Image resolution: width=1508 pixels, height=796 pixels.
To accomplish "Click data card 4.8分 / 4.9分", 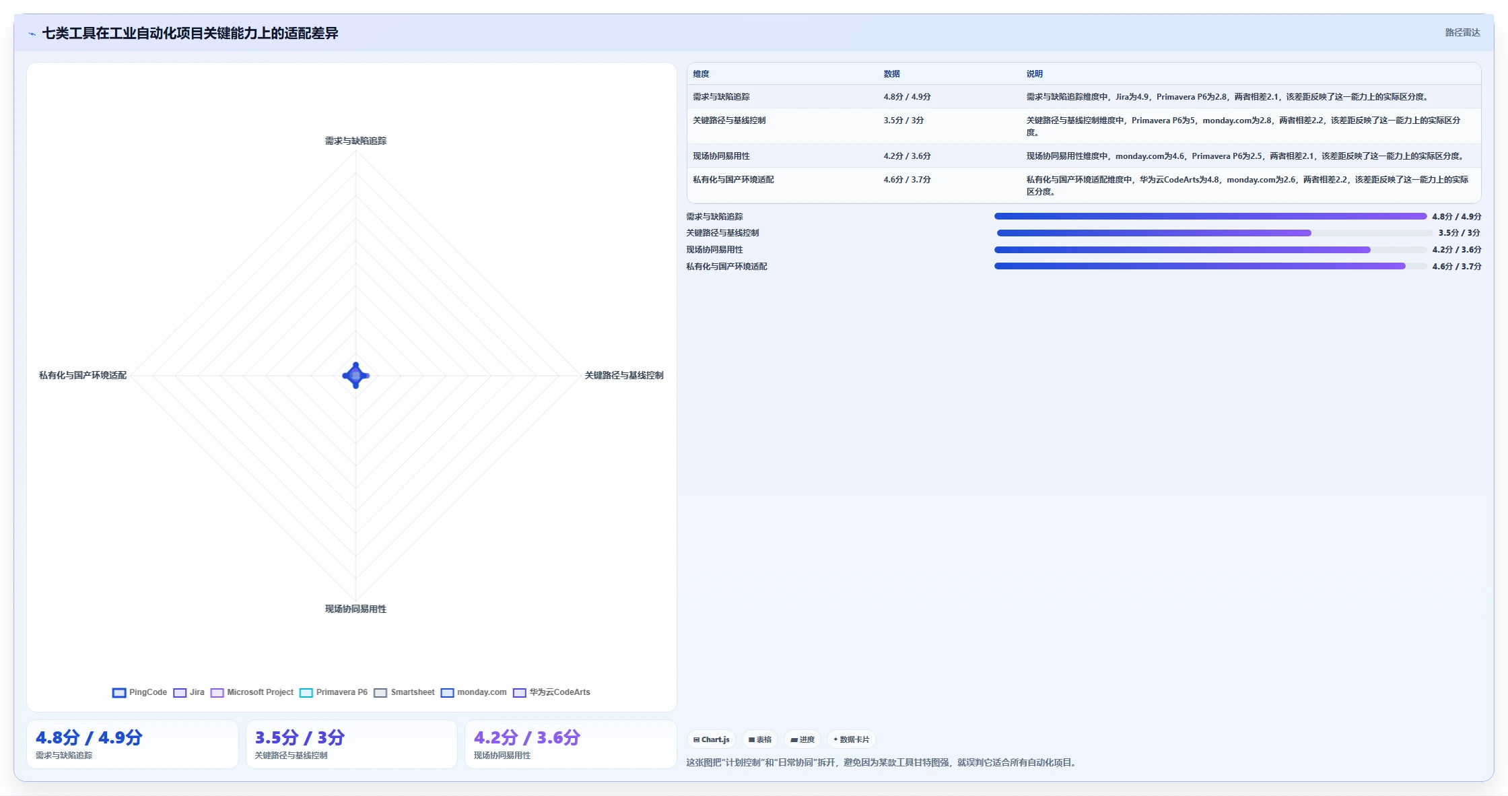I will tap(133, 744).
